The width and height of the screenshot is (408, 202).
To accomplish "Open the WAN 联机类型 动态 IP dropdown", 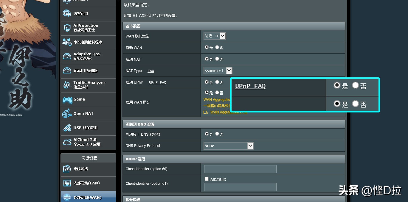I will 215,36.
